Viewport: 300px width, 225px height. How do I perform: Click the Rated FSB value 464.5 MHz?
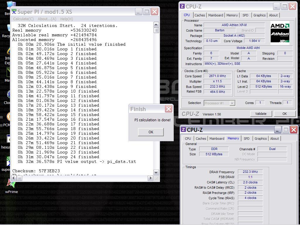[x=217, y=92]
